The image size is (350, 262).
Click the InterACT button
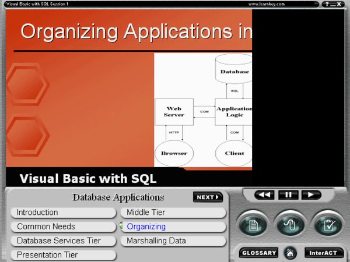[323, 253]
